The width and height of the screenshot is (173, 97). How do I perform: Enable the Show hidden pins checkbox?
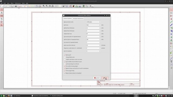point(65,57)
